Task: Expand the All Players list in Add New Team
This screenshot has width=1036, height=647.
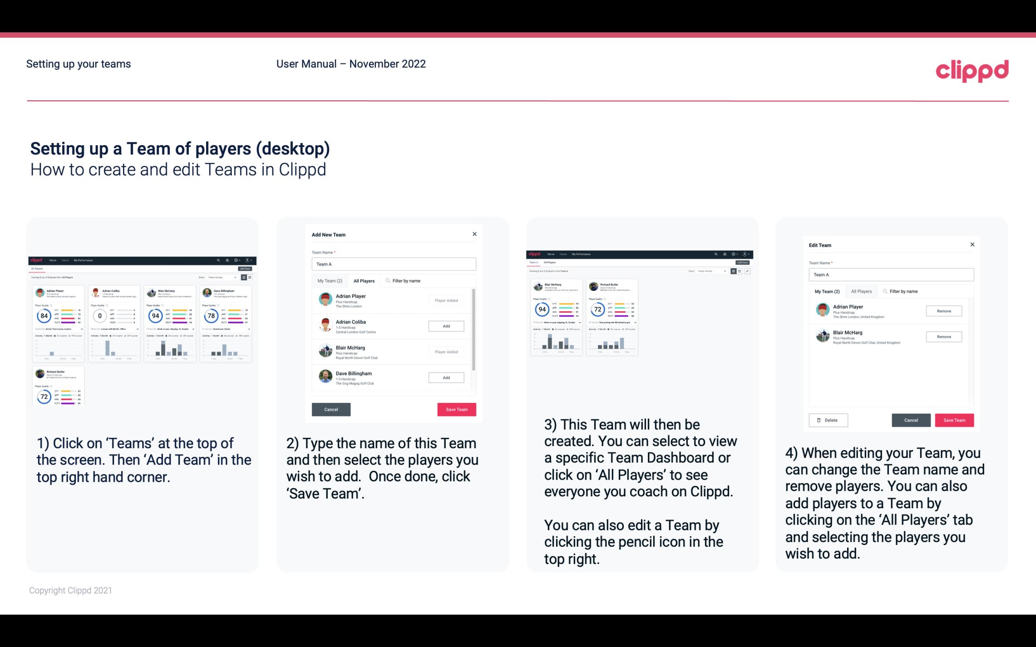Action: (x=364, y=280)
